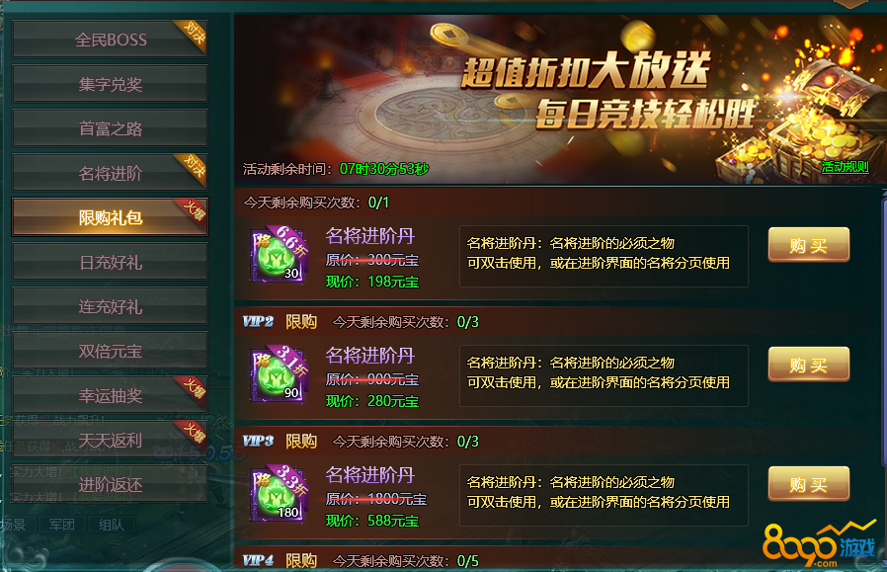Image resolution: width=887 pixels, height=572 pixels.
Task: Click the VIP3 badge icon
Action: 258,442
